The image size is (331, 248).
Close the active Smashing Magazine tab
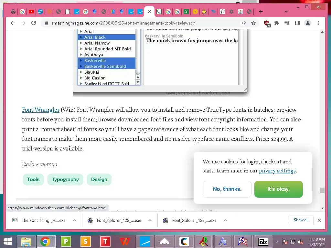pos(149,12)
